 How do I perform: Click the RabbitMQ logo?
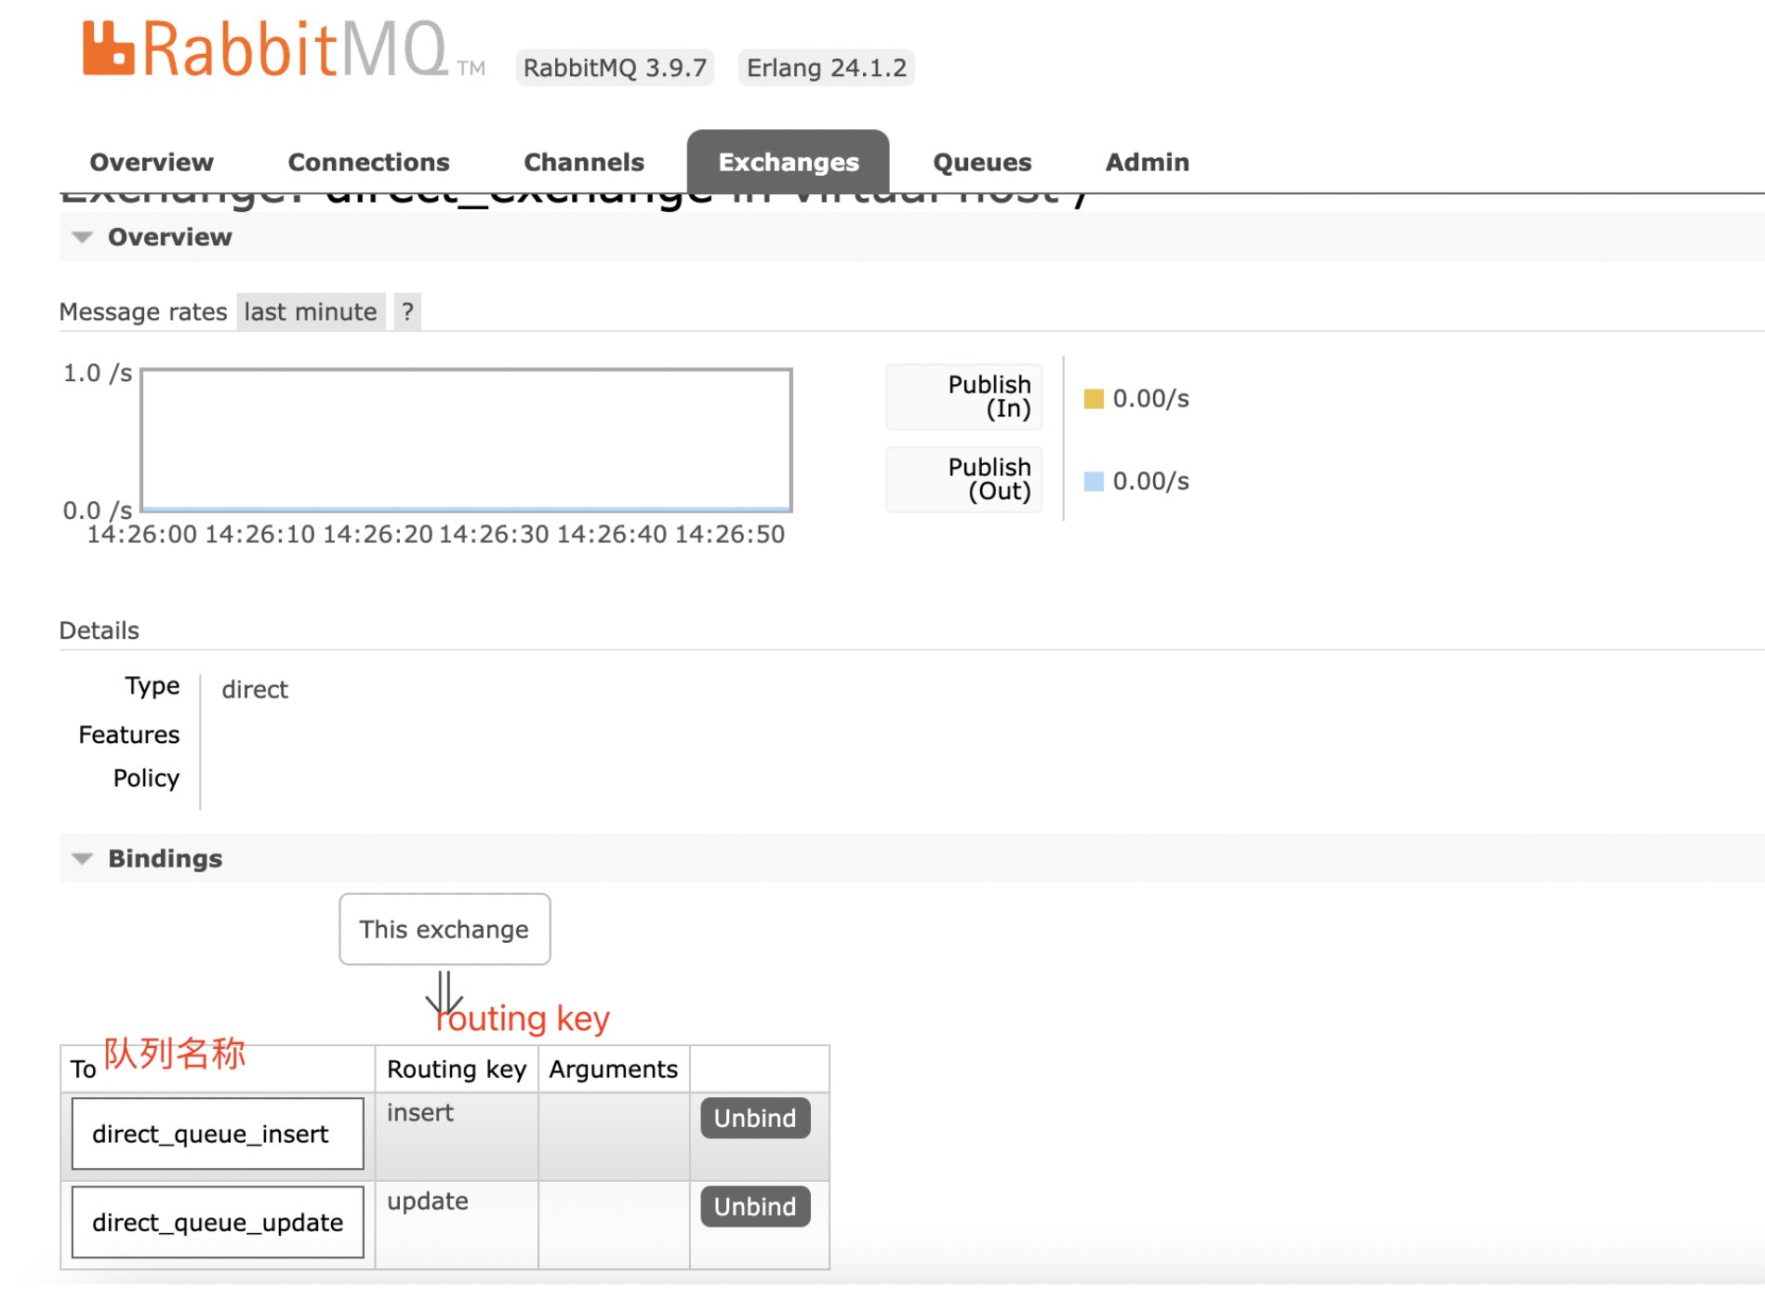pyautogui.click(x=284, y=49)
